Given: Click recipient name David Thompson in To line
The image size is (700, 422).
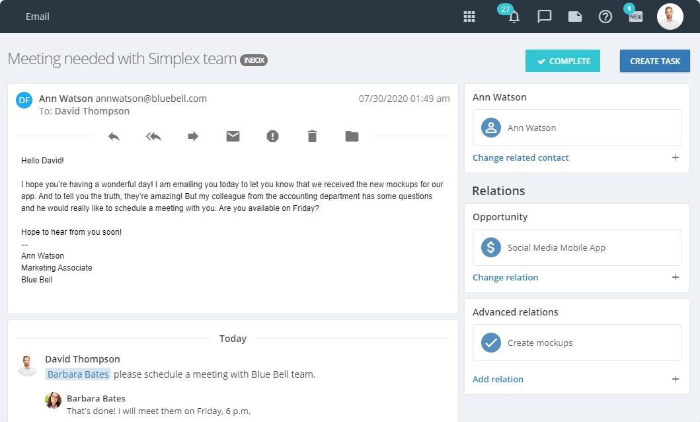Looking at the screenshot, I should pos(92,111).
